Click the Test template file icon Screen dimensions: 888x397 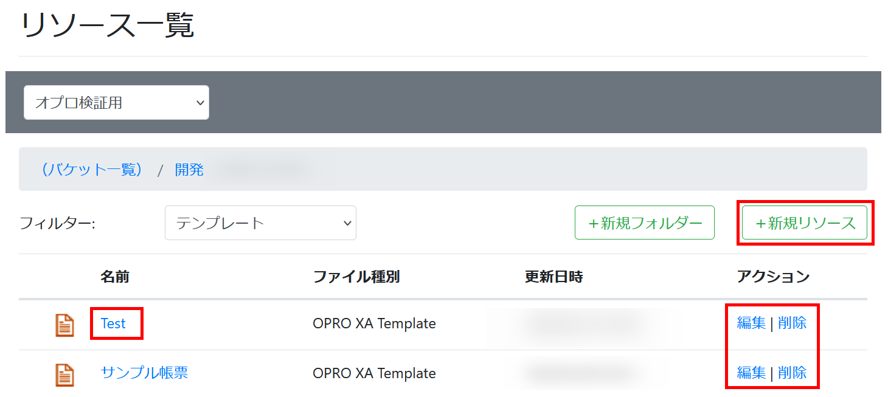click(x=64, y=325)
